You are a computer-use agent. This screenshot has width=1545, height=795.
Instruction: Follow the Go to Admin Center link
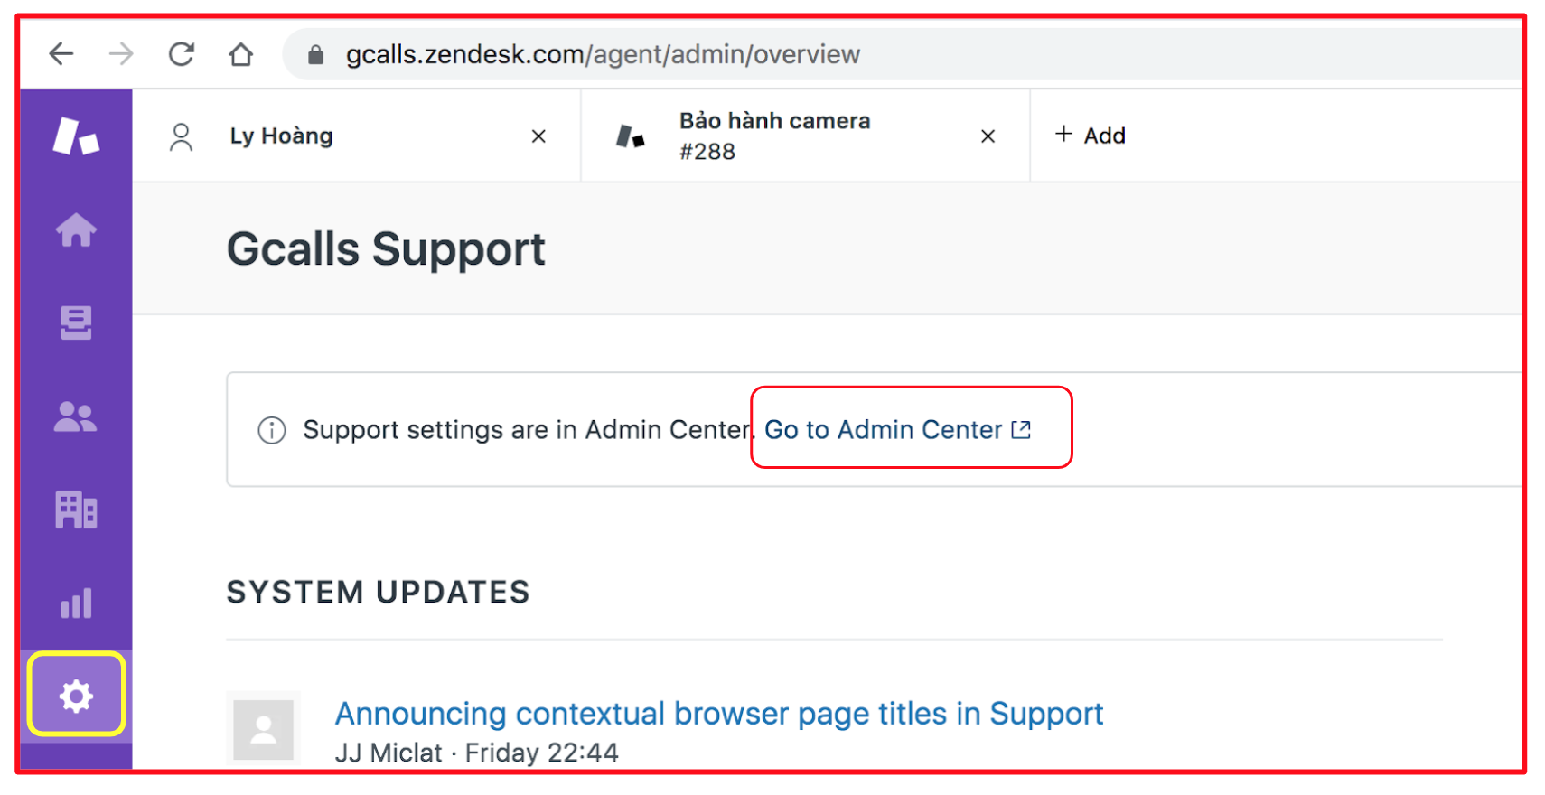coord(898,430)
